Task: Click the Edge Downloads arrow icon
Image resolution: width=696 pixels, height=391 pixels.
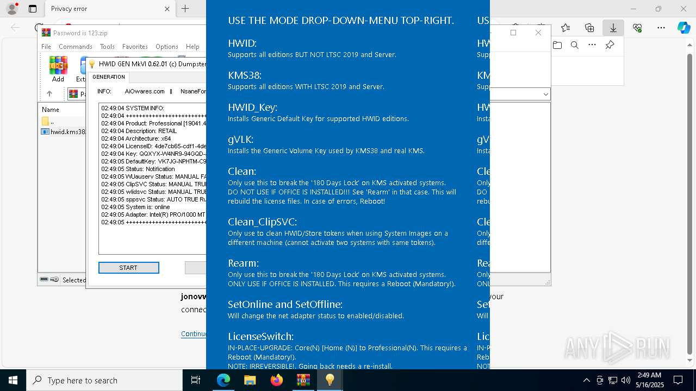Action: coord(613,28)
